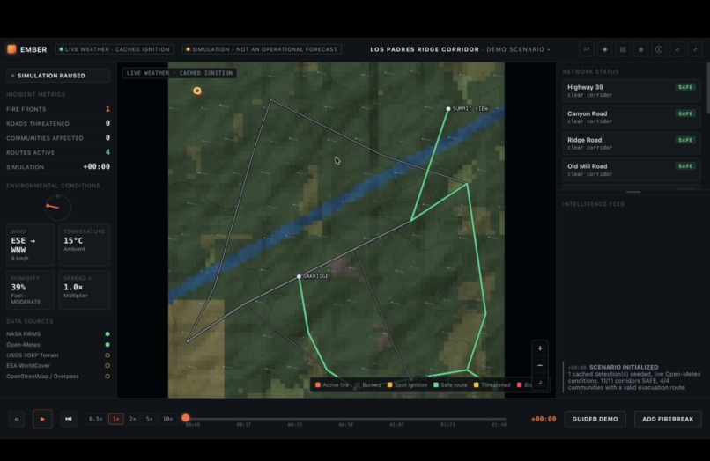Click the diamond layers icon in header
The height and width of the screenshot is (461, 710).
[x=605, y=49]
